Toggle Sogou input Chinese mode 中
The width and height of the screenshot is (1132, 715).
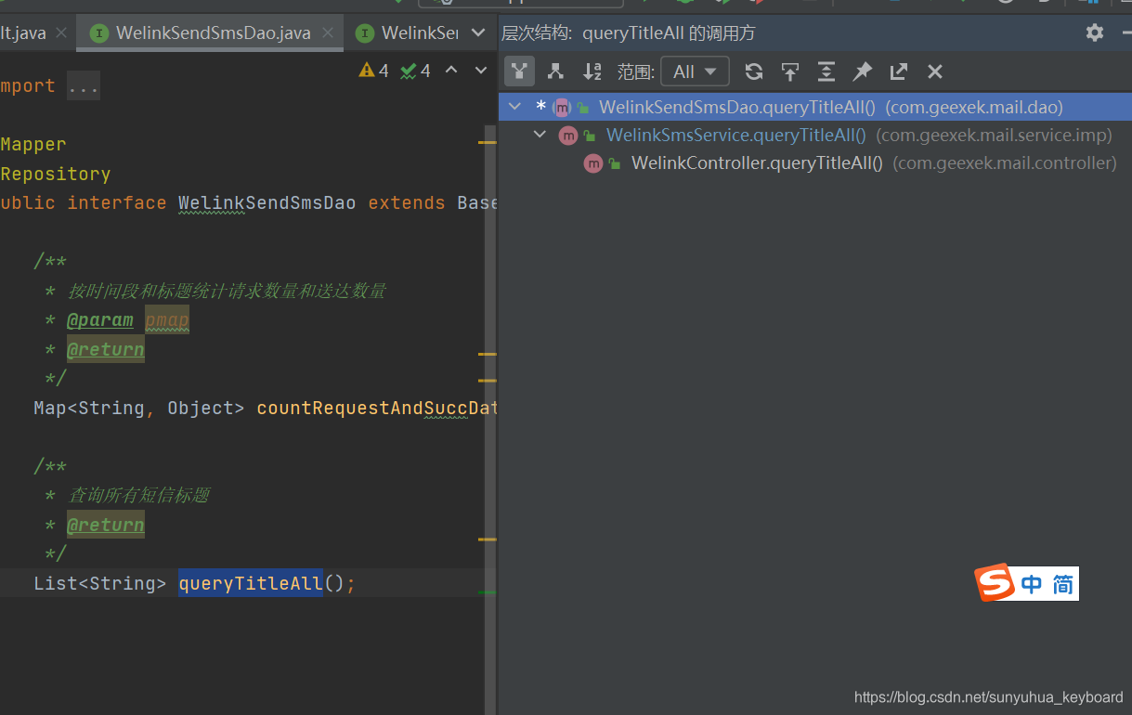(x=1032, y=584)
